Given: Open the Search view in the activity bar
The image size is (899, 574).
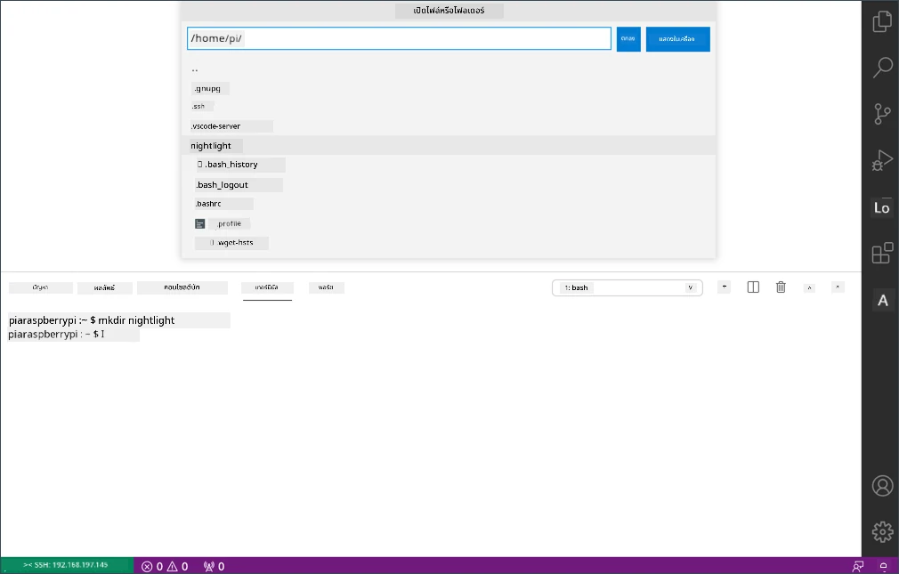Looking at the screenshot, I should click(x=882, y=67).
